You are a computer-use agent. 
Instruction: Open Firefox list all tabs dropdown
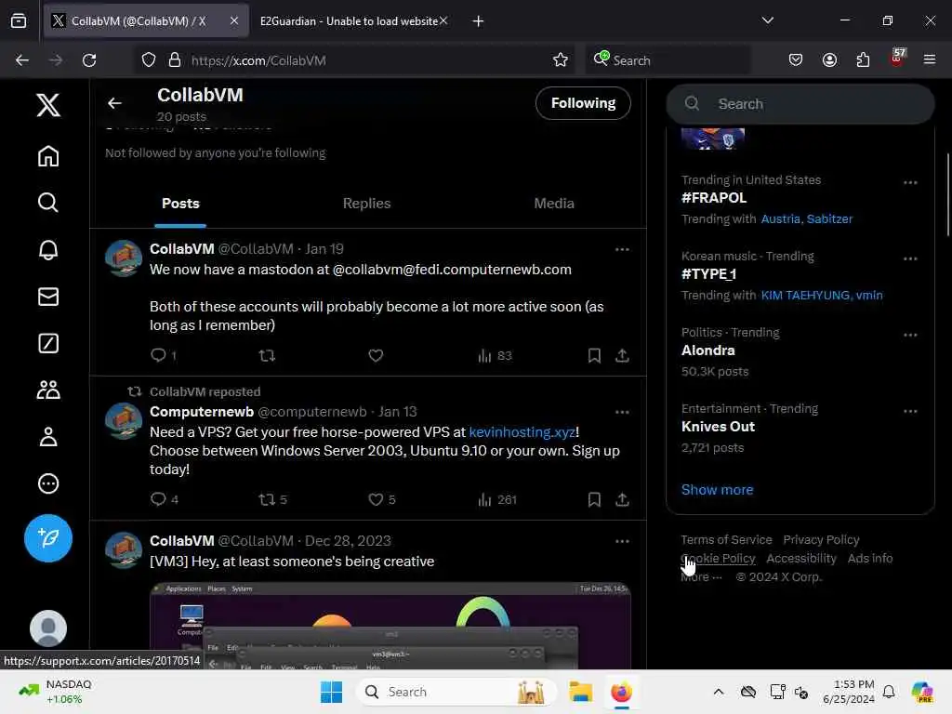[x=767, y=20]
